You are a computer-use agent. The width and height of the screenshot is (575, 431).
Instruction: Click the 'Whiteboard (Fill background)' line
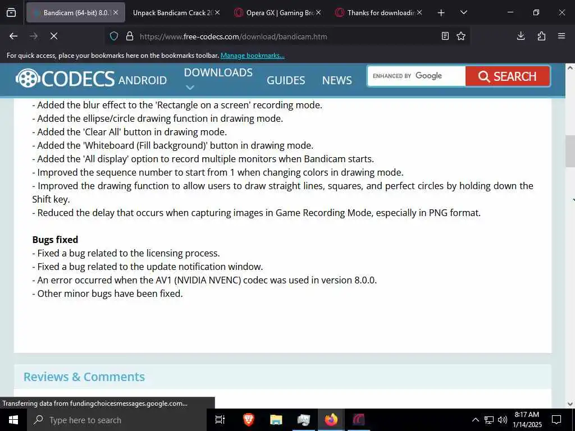tap(173, 145)
